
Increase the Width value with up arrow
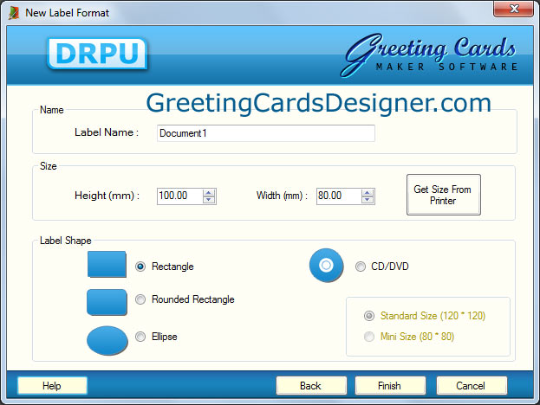point(368,192)
